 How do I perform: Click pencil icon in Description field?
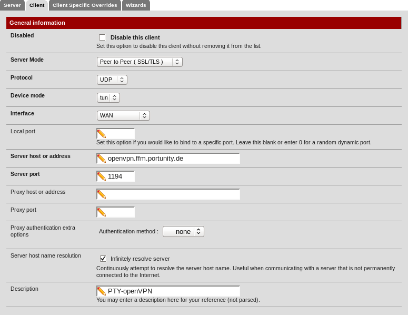102,291
